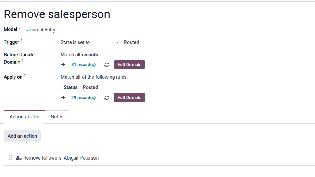
Task: Click the Remove salesperson title field
Action: pos(57,14)
